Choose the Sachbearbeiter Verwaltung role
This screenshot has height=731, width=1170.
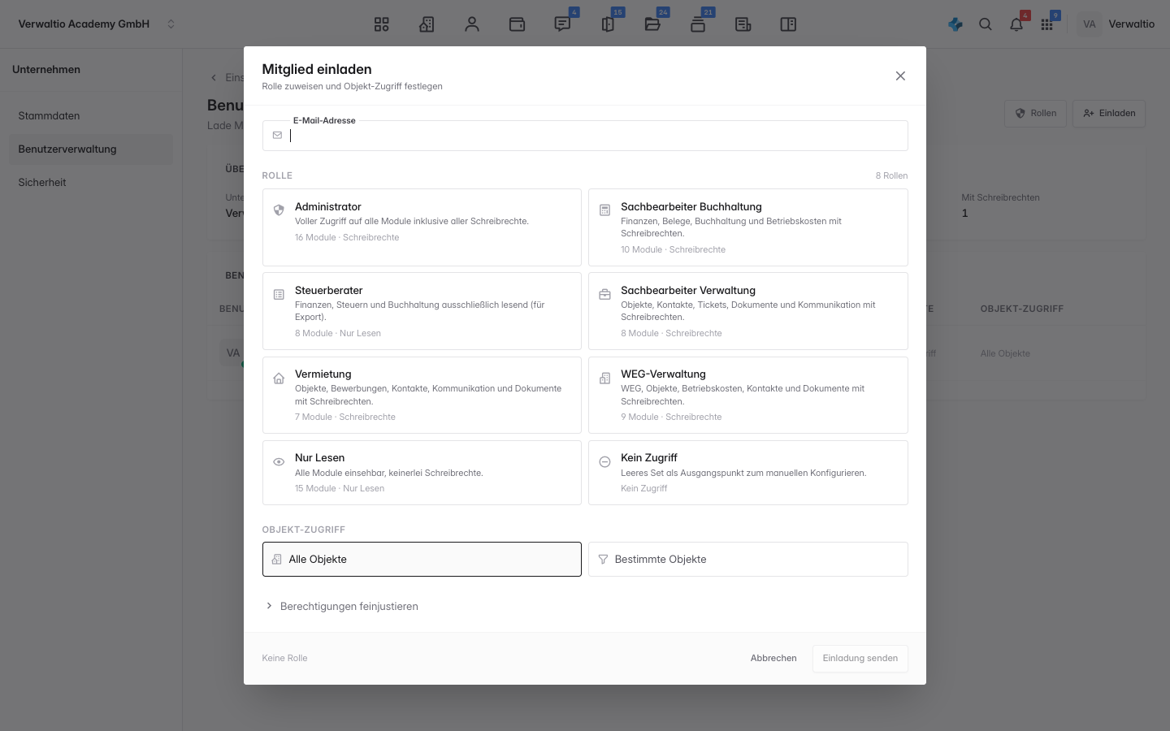click(747, 311)
